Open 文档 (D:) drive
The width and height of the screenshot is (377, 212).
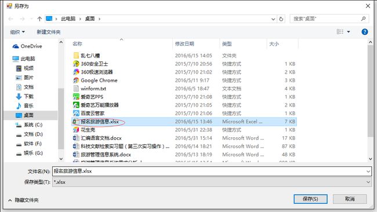(x=30, y=134)
